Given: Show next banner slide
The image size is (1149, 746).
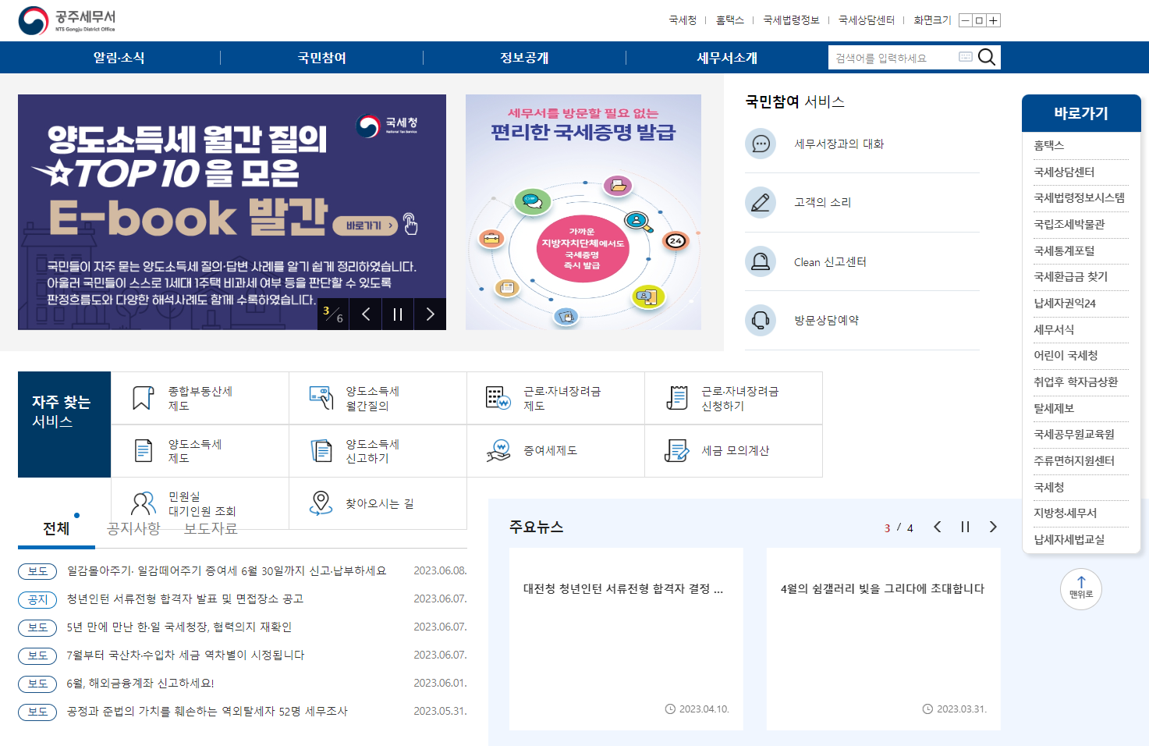Looking at the screenshot, I should click(x=430, y=314).
